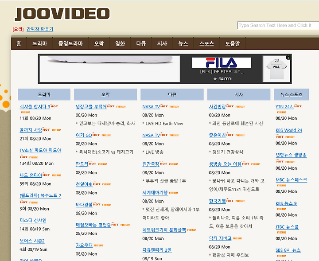Click the 뉴스,스포츠 column header
The image size is (319, 261).
292,94
